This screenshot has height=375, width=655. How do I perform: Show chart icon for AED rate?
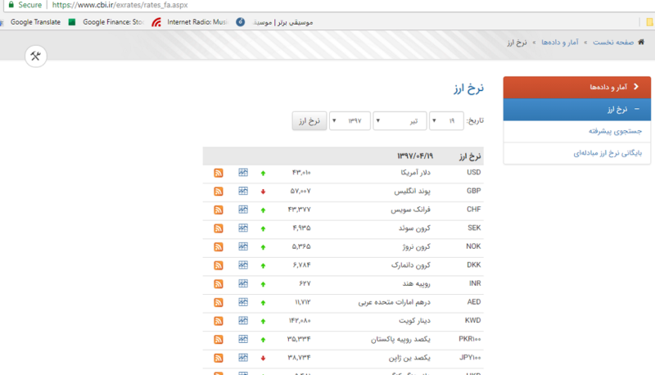click(x=243, y=302)
